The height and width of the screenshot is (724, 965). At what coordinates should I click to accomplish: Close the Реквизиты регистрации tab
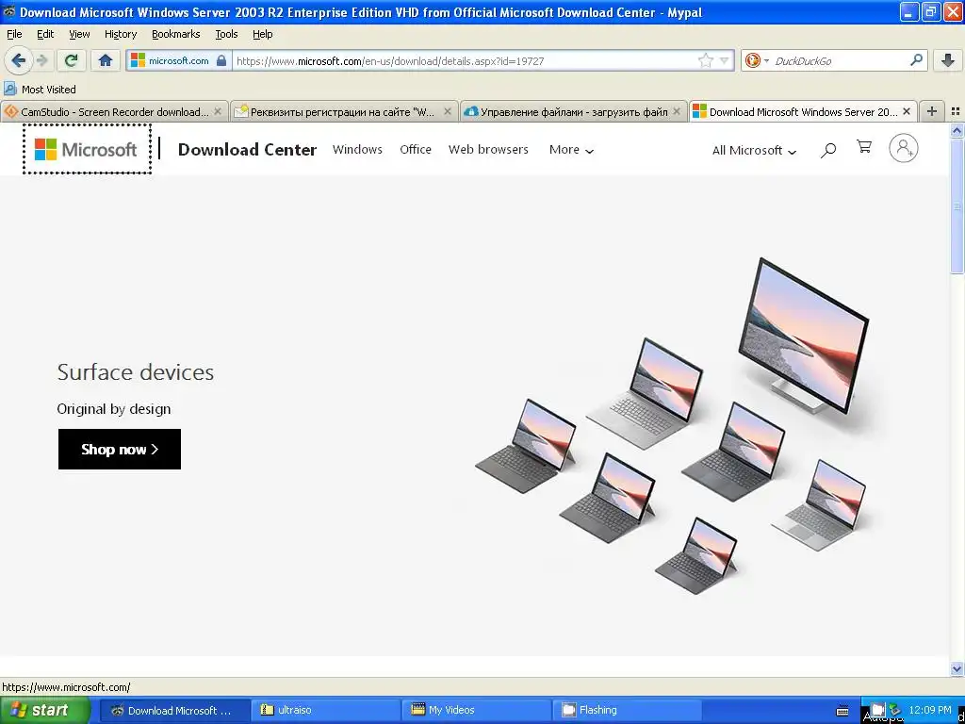[448, 111]
